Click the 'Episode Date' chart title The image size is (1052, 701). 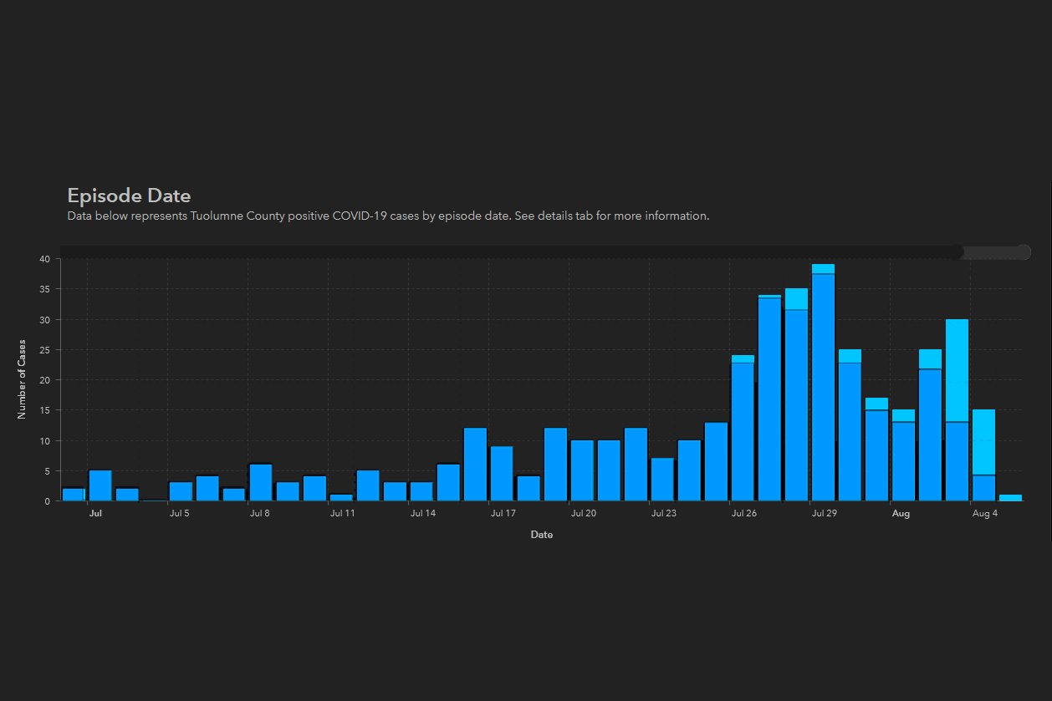point(129,196)
